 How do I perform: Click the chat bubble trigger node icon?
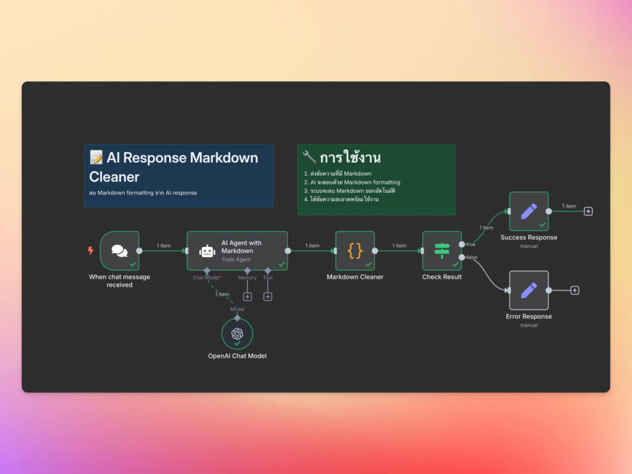click(120, 251)
